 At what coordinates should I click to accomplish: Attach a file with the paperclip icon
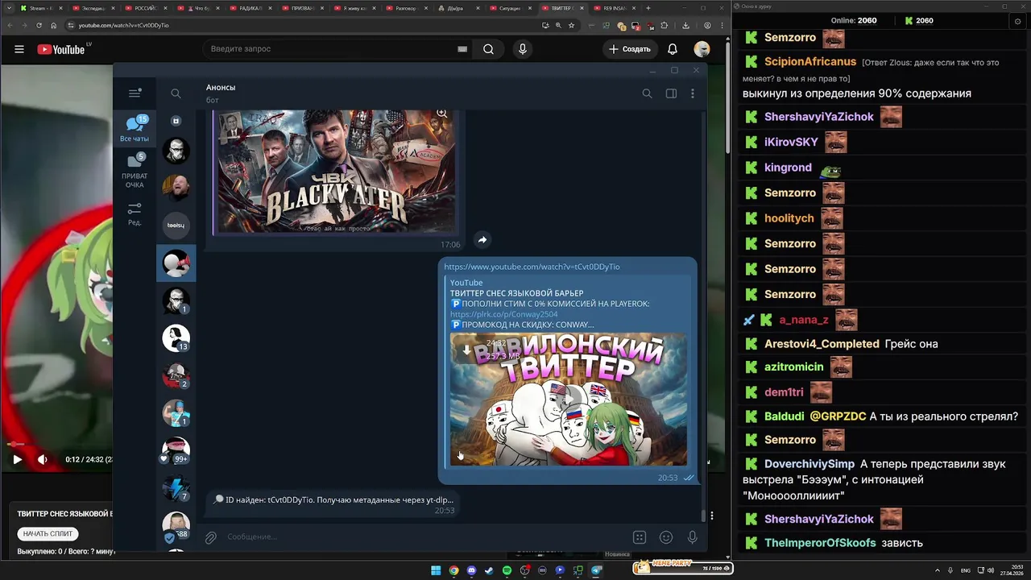tap(211, 537)
